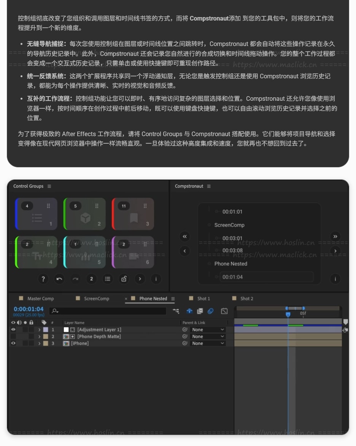Select history entry 00:03:01
Image resolution: width=356 pixels, height=446 pixels.
click(x=232, y=238)
